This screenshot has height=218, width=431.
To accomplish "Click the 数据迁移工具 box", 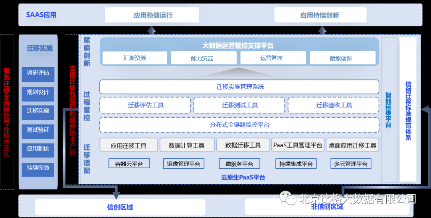I will [243, 145].
